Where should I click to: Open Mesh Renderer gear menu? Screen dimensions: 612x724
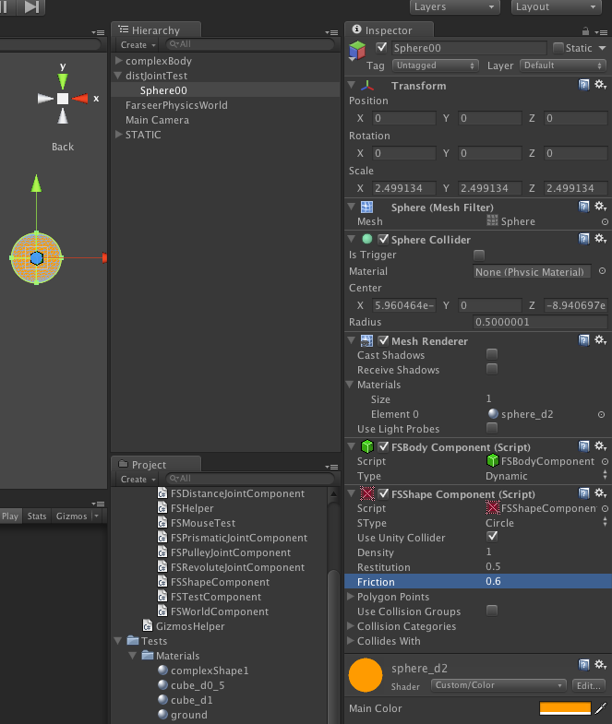click(600, 340)
